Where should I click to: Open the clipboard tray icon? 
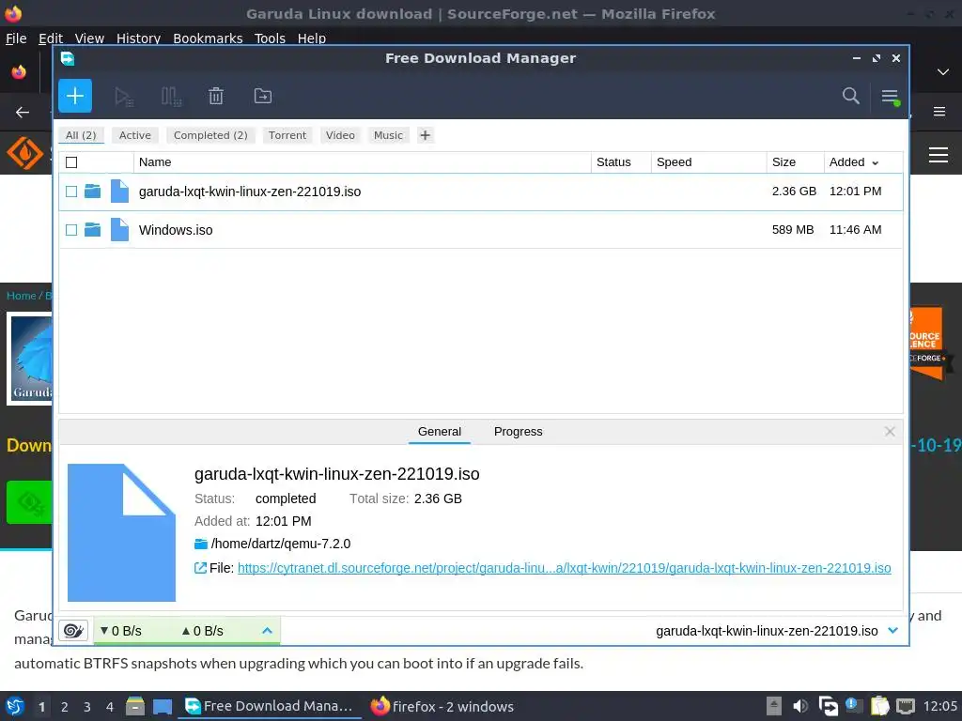pos(879,706)
